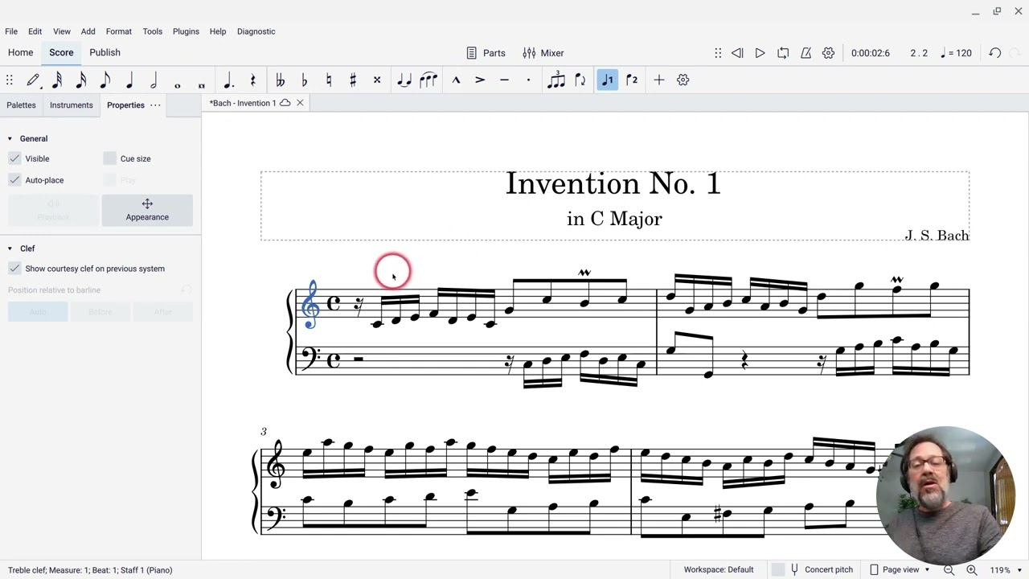Apply the double sharp accidental
1029x579 pixels.
tap(376, 80)
